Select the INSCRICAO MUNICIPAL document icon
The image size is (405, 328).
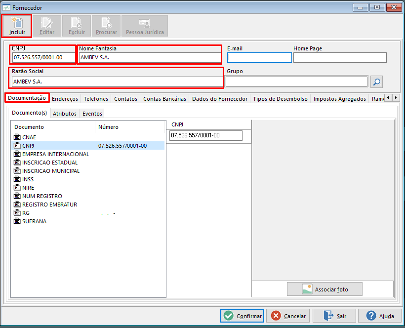pos(17,171)
